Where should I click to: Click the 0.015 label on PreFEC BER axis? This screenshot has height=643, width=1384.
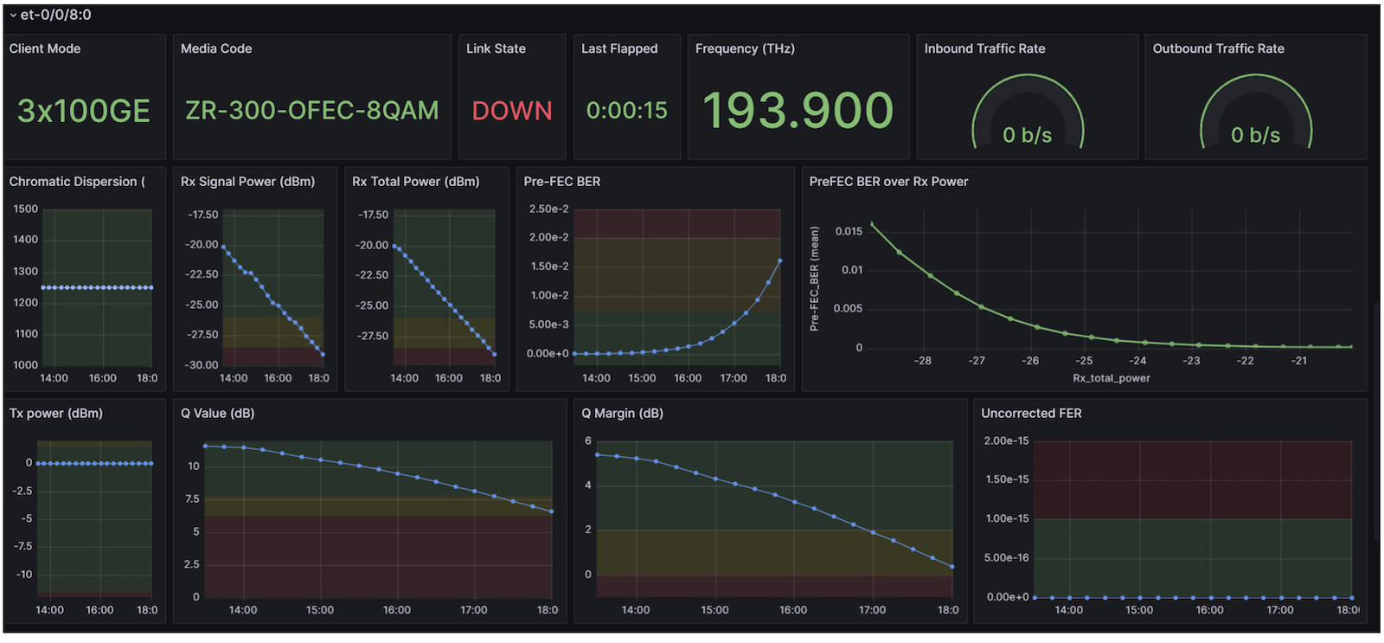pyautogui.click(x=849, y=231)
